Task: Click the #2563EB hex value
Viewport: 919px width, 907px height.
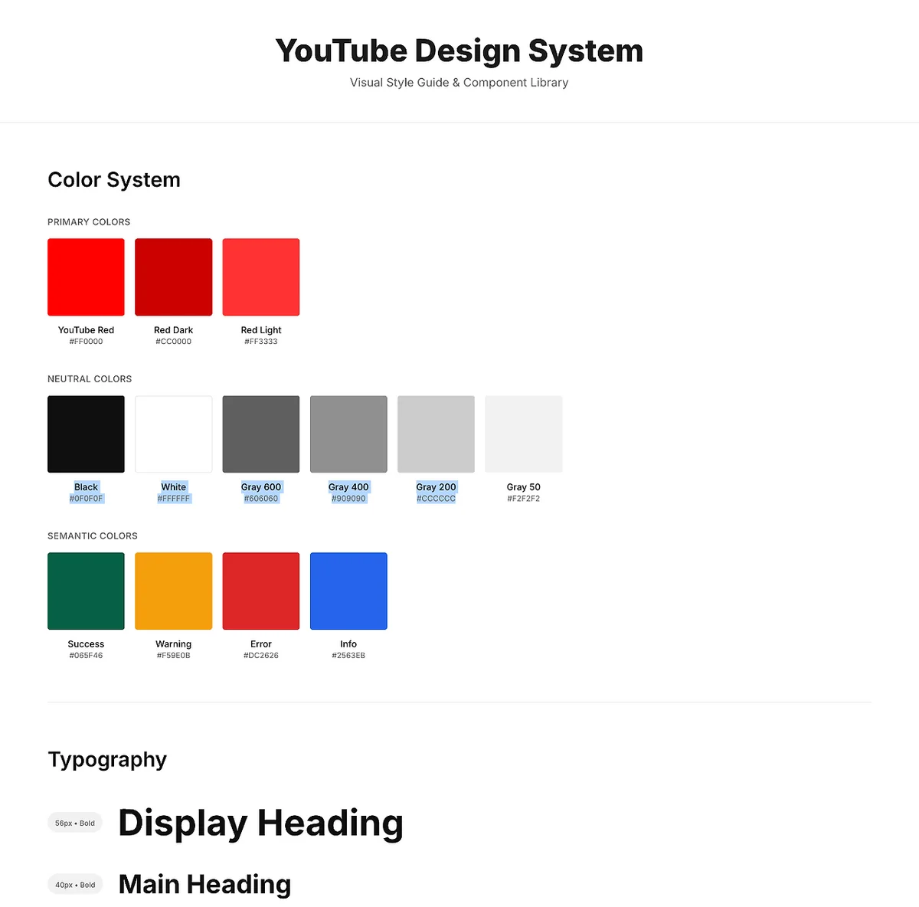Action: [348, 656]
